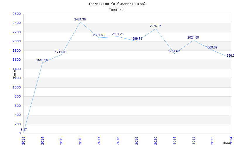Click x-axis year 2017
This screenshot has width=234, height=146.
point(99,140)
